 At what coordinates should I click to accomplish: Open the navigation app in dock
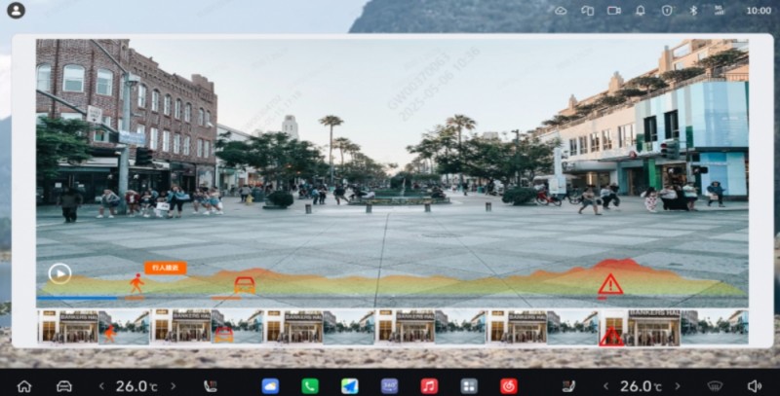349,386
